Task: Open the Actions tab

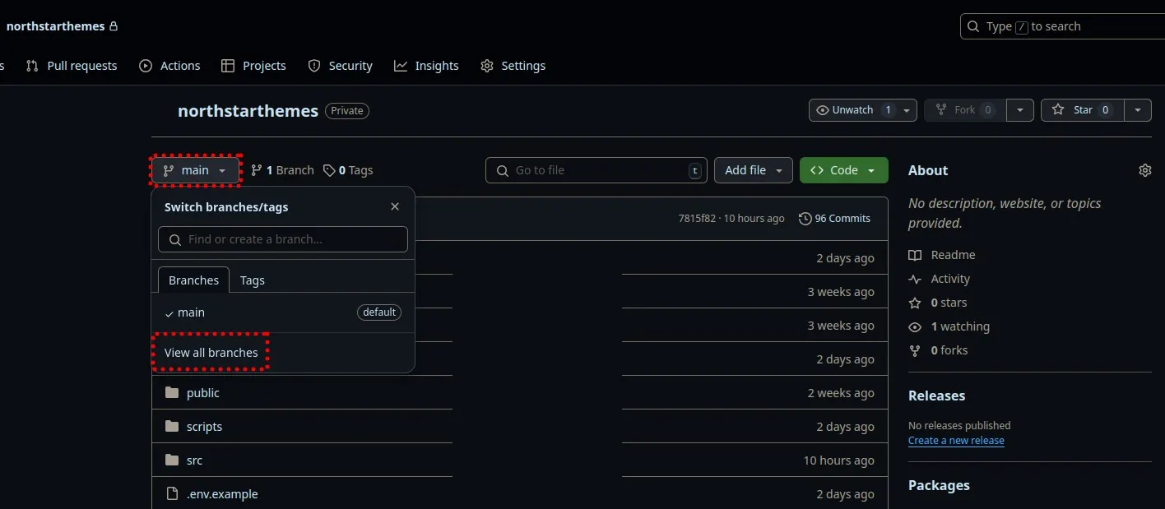Action: pyautogui.click(x=169, y=66)
